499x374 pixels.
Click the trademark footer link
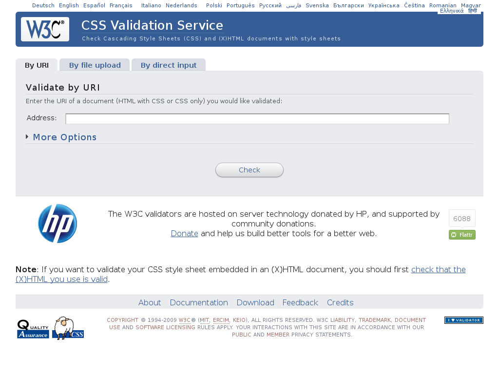pyautogui.click(x=375, y=320)
